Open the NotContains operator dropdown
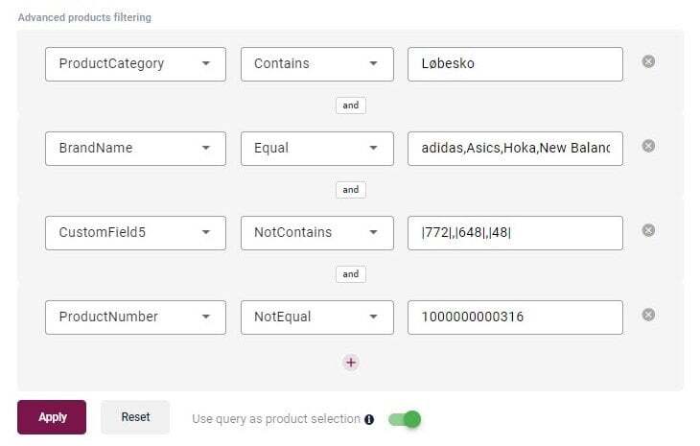 316,233
